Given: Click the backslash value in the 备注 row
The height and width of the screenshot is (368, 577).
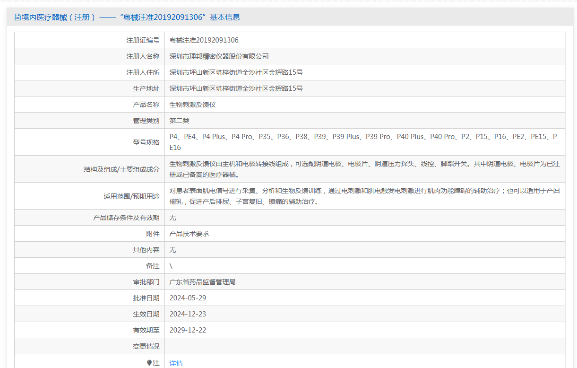Looking at the screenshot, I should (171, 266).
